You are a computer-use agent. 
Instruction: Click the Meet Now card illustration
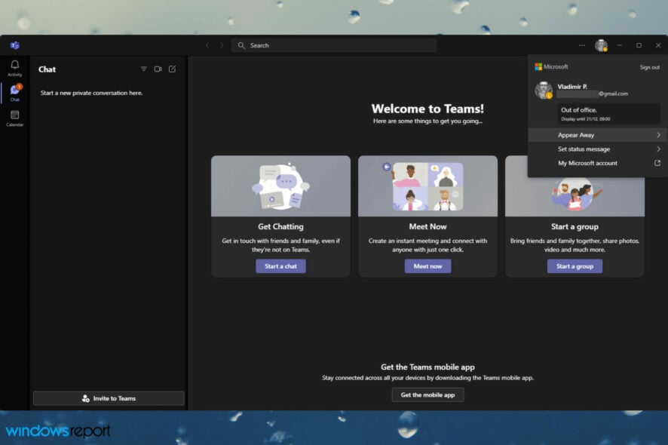click(x=427, y=186)
